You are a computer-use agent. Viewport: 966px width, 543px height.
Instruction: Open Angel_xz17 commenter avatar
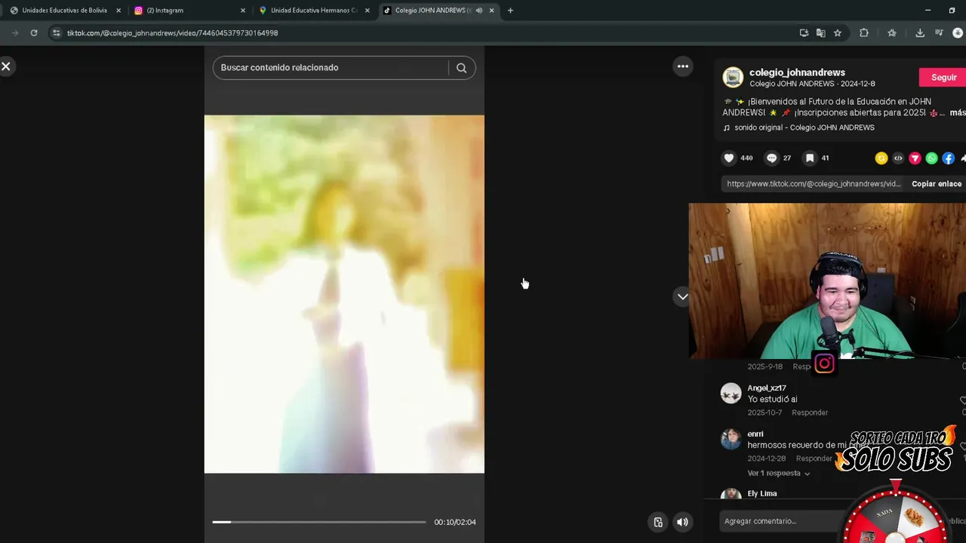pos(731,393)
